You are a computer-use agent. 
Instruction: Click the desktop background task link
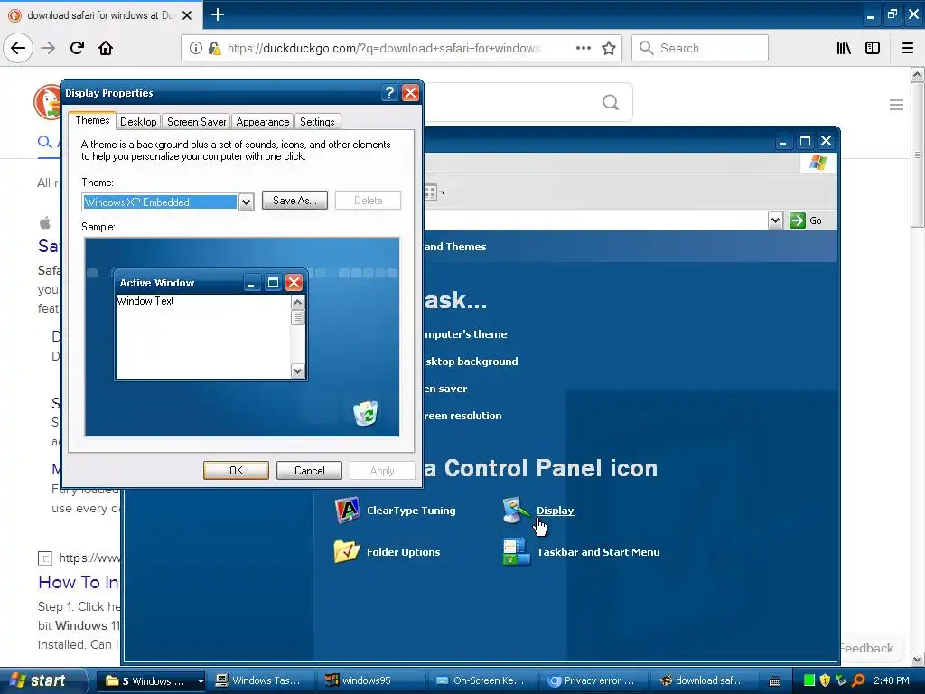coord(471,361)
